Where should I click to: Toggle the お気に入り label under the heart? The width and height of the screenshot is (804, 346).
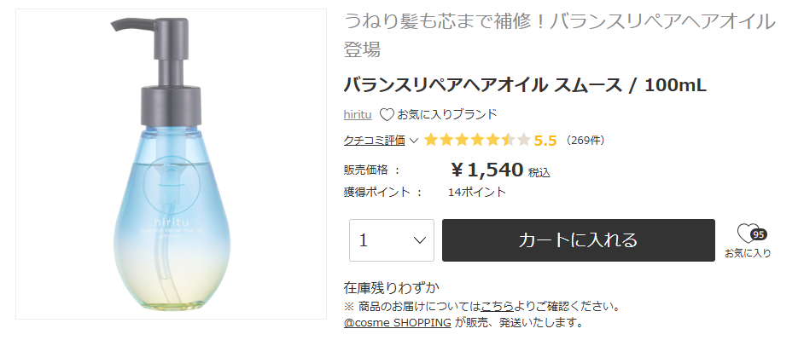(748, 253)
